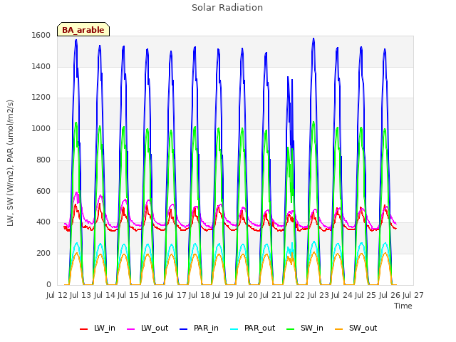Image resolution: width=456 pixels, height=342 pixels.
Task: Click the Jul 12 x-axis tick label
Action: tap(57, 295)
